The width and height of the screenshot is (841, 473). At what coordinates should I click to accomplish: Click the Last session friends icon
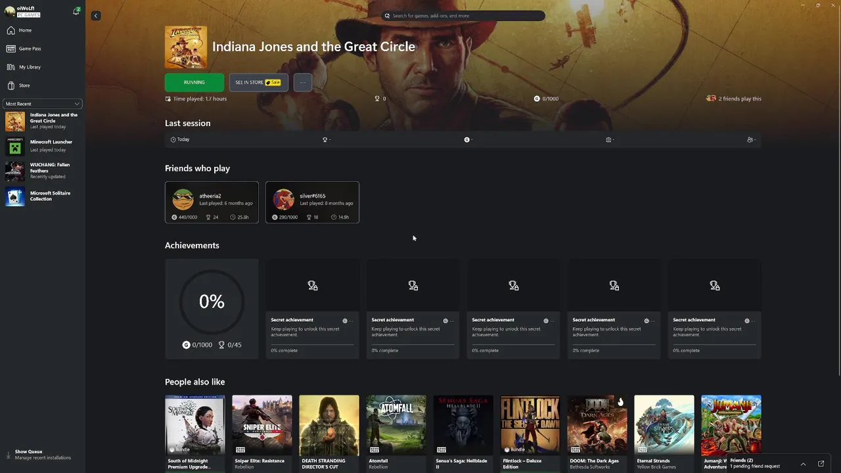(x=750, y=139)
